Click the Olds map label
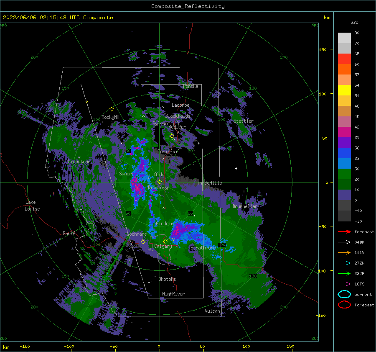The height and width of the screenshot is (352, 376). (159, 175)
